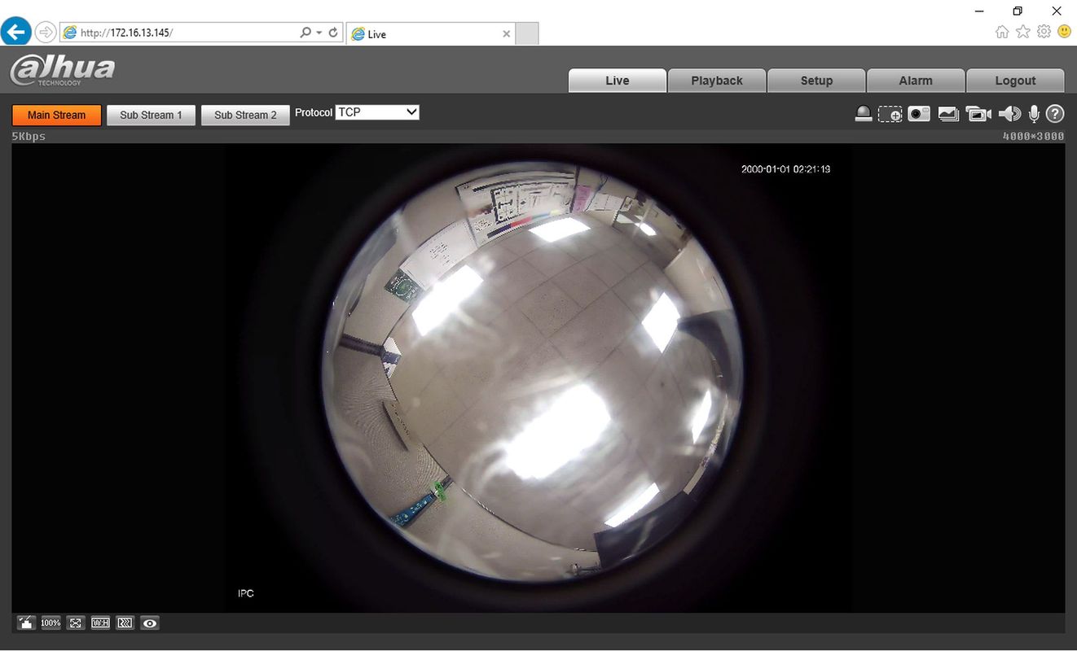
Task: Click the Logout button
Action: coord(1015,81)
